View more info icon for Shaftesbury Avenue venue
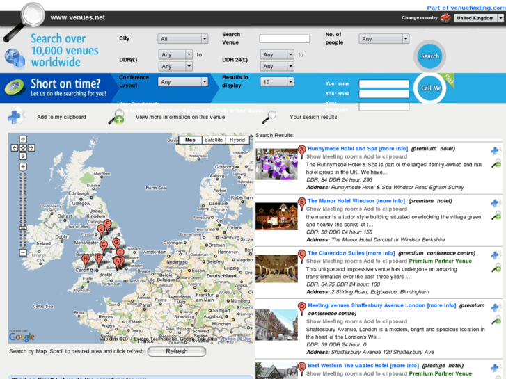This screenshot has width=506, height=379. [x=496, y=321]
